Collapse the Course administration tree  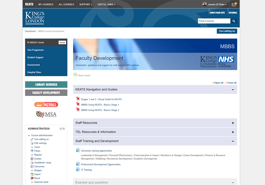29,135
